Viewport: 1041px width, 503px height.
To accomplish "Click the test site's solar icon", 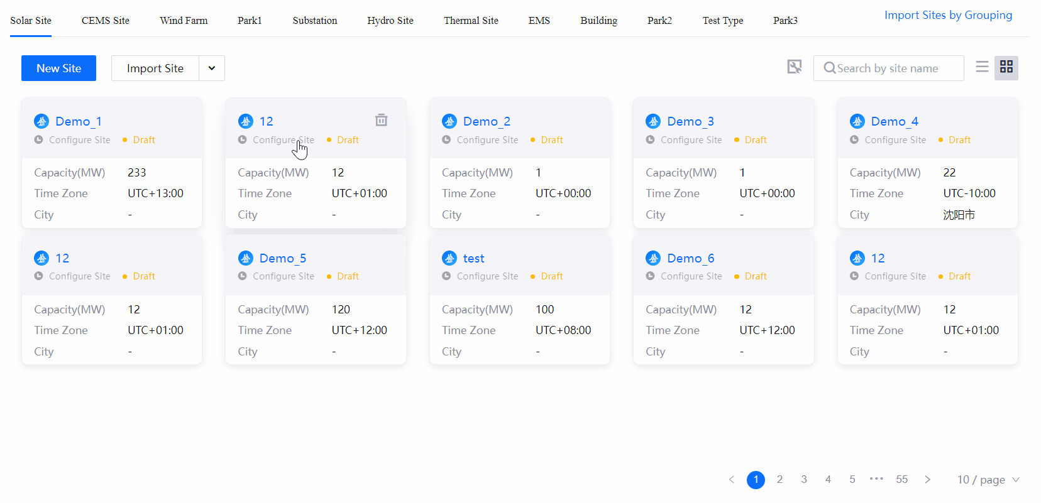I will [x=449, y=258].
